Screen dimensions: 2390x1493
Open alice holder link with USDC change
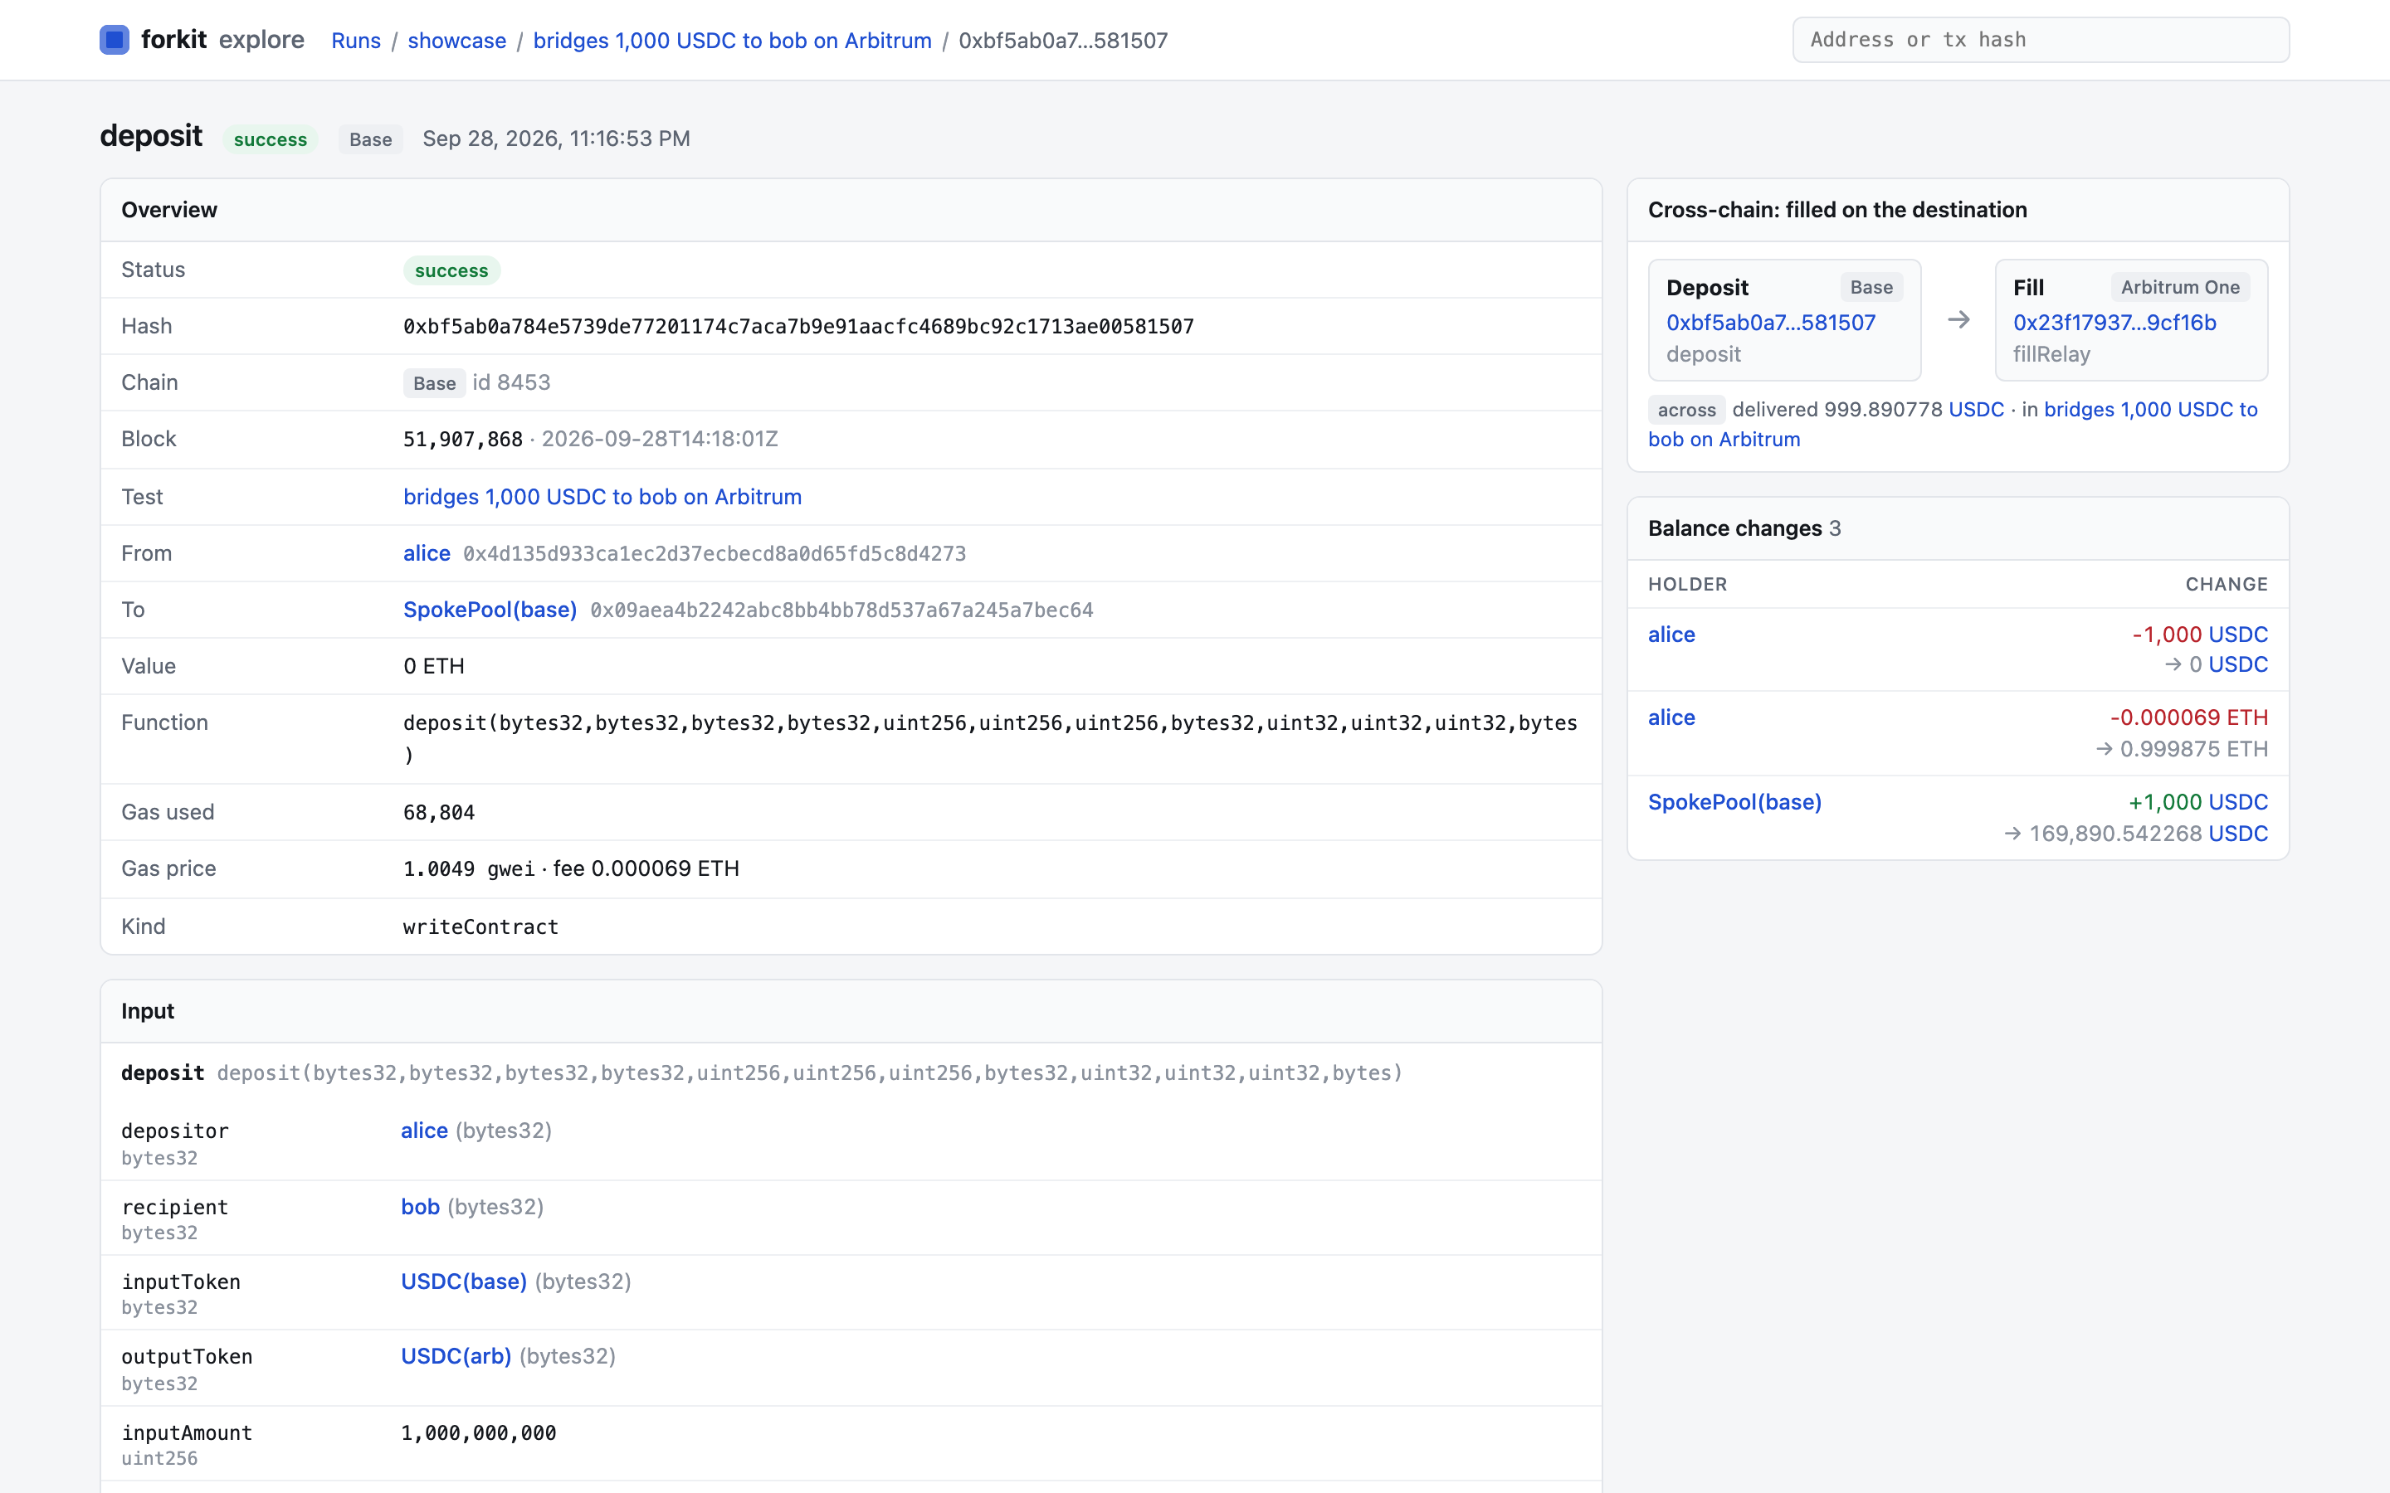pyautogui.click(x=1671, y=635)
